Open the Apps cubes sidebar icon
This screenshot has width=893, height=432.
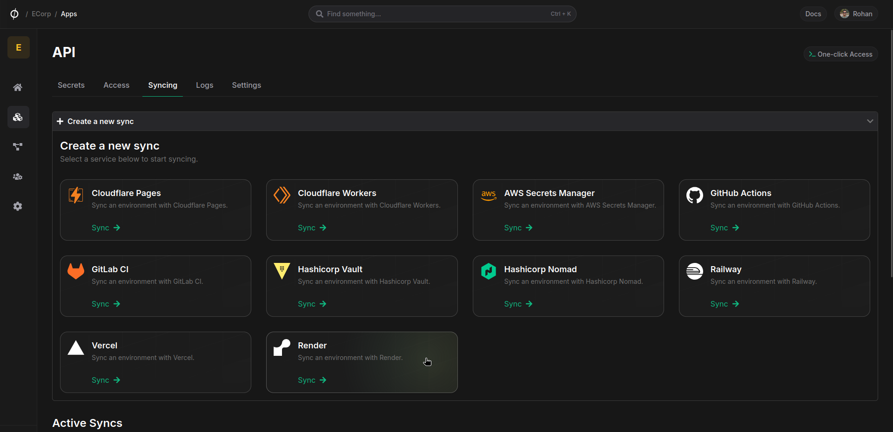tap(18, 117)
